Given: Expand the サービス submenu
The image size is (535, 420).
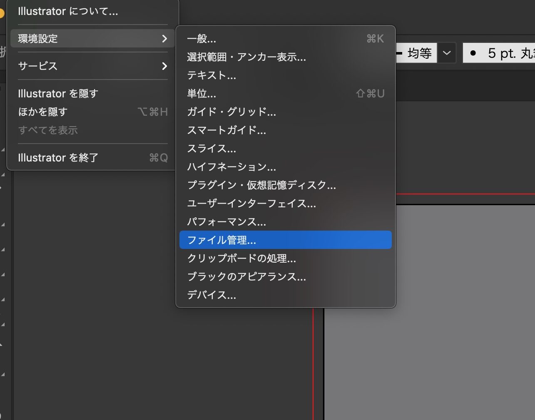Looking at the screenshot, I should point(93,66).
